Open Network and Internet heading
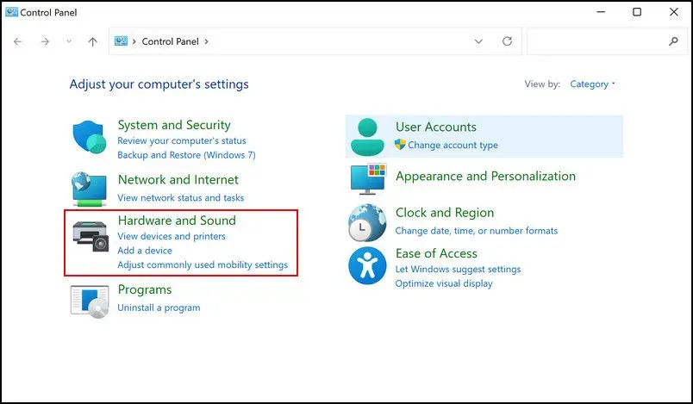This screenshot has height=404, width=693. tap(178, 180)
